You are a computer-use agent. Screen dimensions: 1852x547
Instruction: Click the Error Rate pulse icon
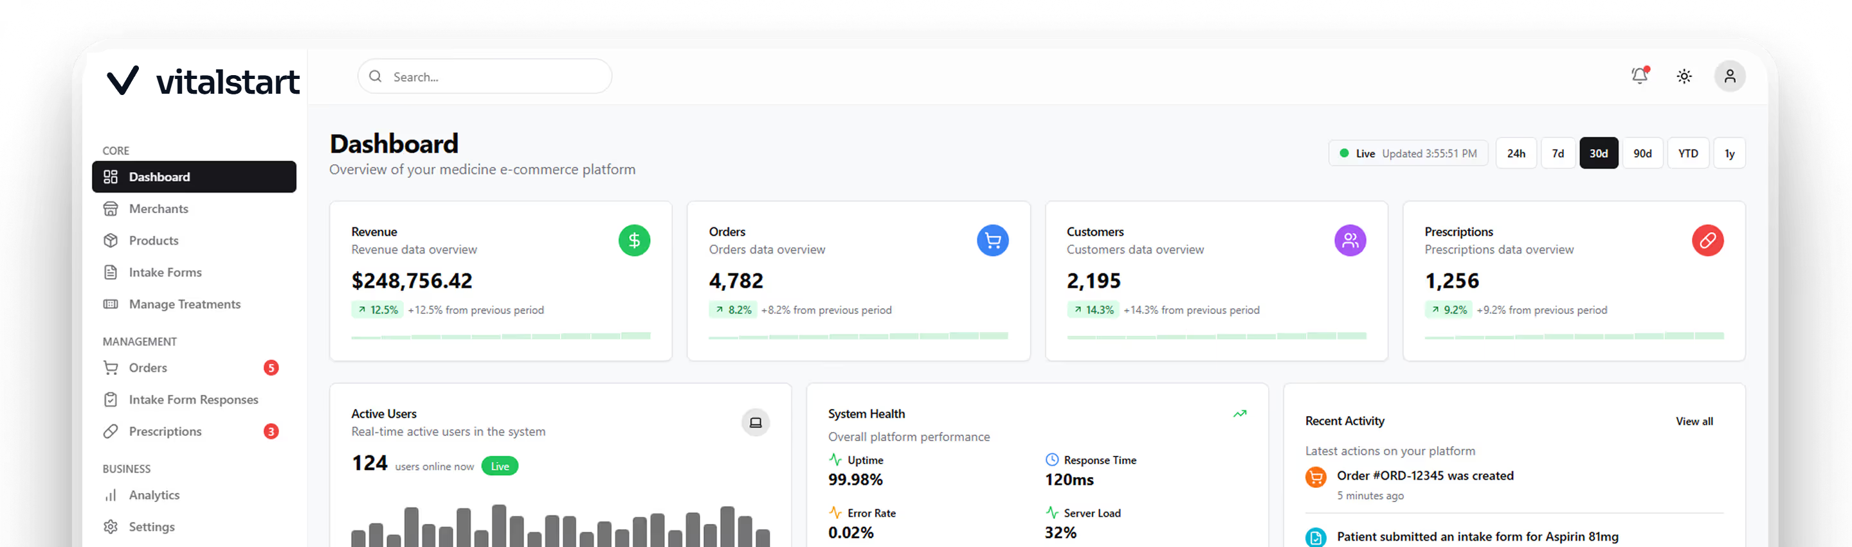pyautogui.click(x=835, y=512)
